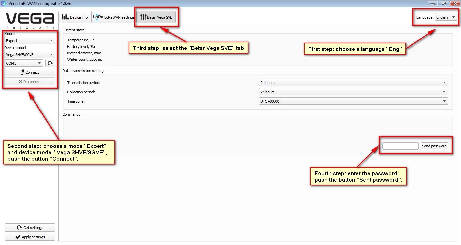Viewport: 461px width, 245px height.
Task: Click the Disconnect button
Action: point(30,81)
